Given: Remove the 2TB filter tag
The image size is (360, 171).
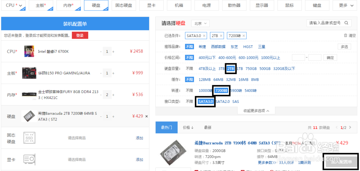Looking at the screenshot, I should point(221,36).
